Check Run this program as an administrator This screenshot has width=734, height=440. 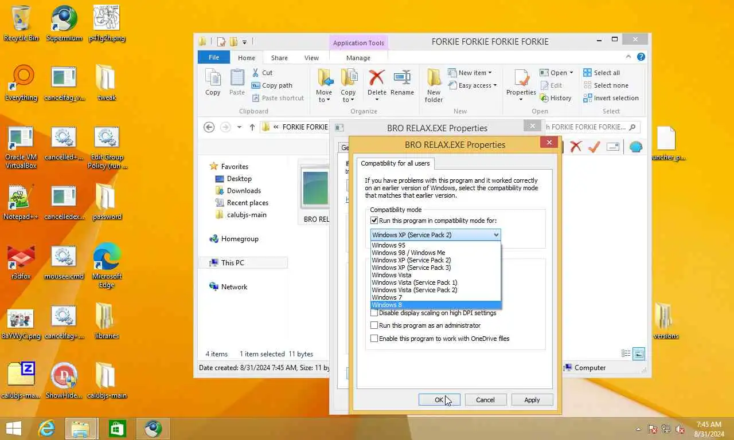click(x=374, y=325)
